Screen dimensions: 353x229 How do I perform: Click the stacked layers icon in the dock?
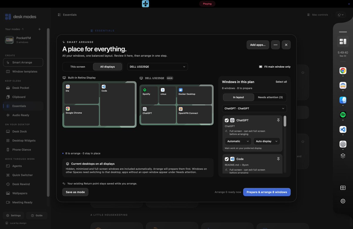343,156
